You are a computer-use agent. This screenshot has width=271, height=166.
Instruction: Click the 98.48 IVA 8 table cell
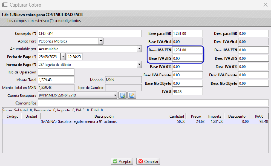tap(264, 121)
